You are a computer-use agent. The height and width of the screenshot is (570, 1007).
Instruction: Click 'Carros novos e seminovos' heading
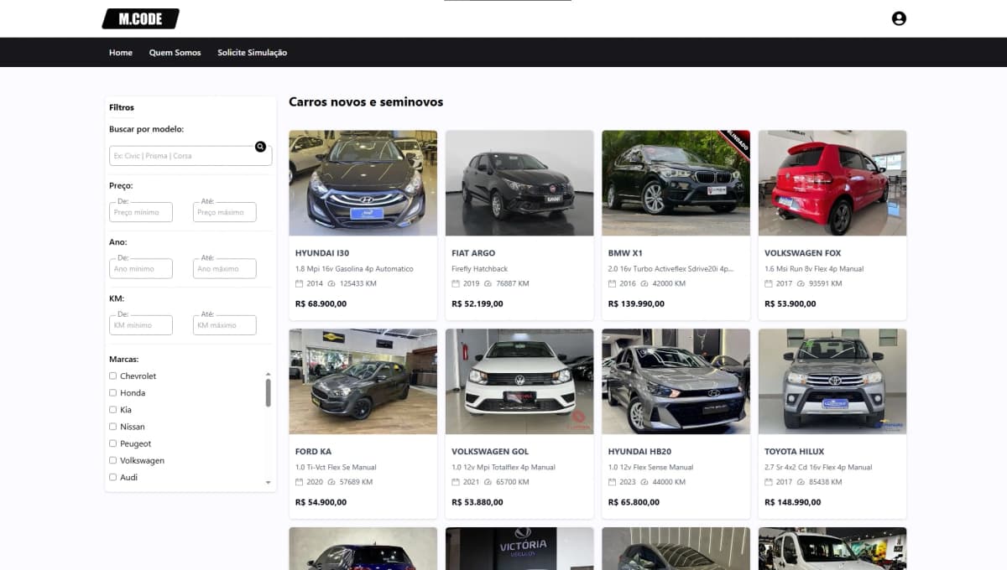coord(366,102)
